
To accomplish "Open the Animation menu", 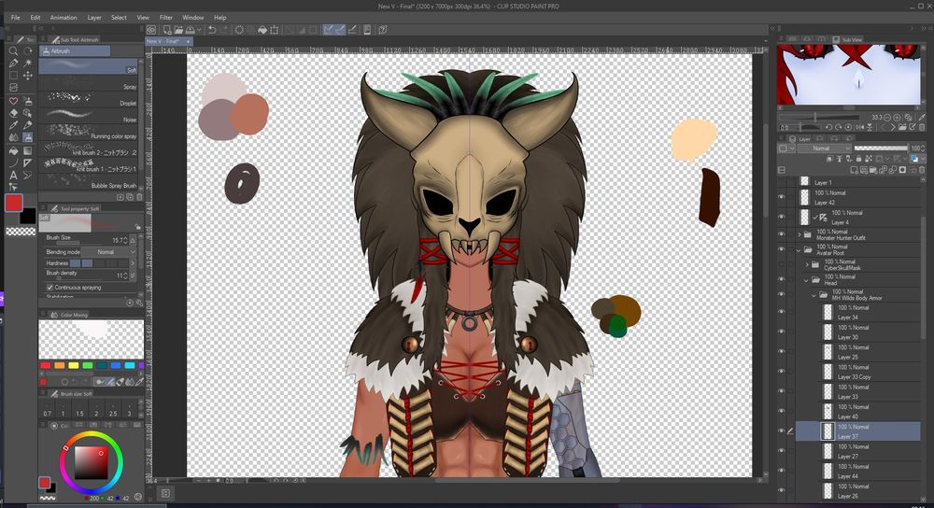I will (x=64, y=17).
